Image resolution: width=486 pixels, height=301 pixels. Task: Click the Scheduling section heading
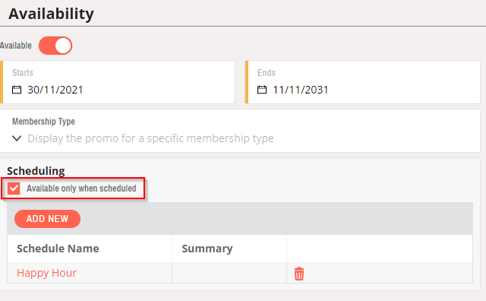36,171
